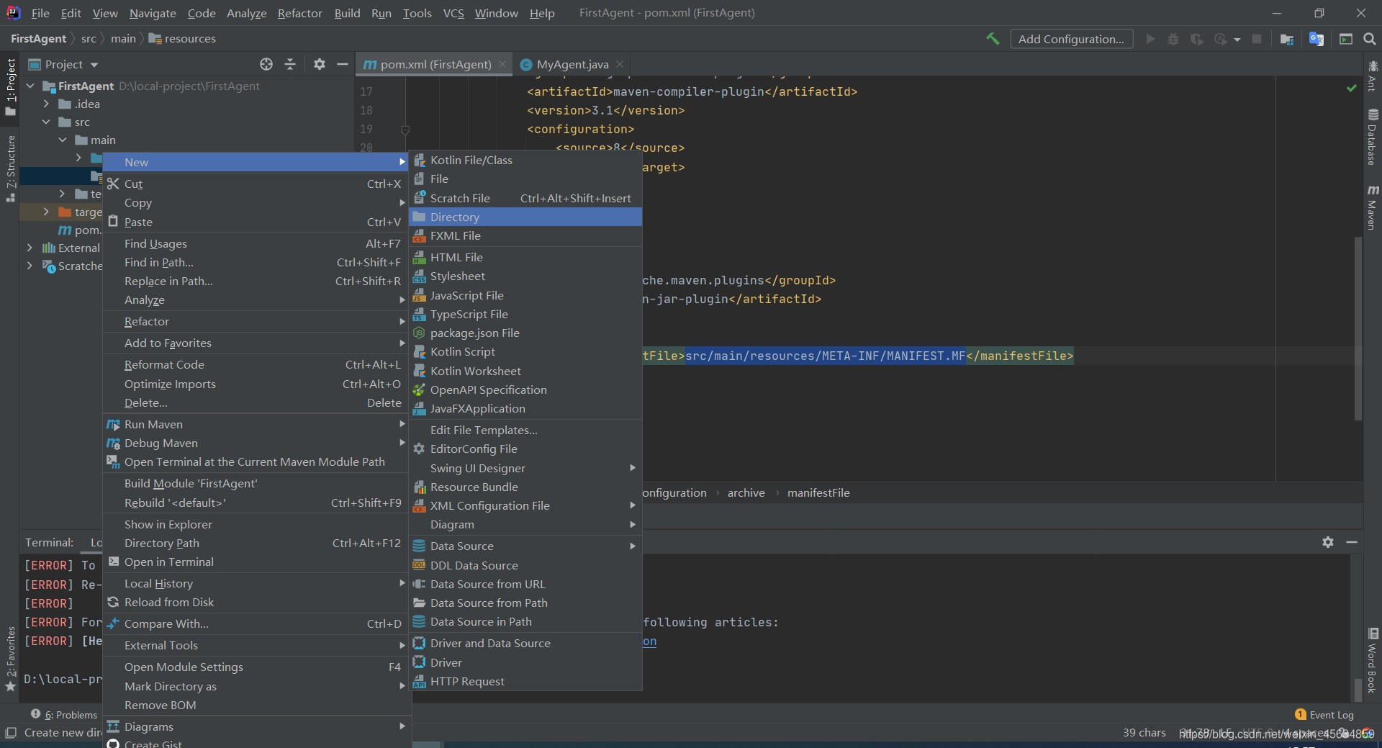Open the Word Book tool window
1382x748 pixels.
pos(1373,661)
